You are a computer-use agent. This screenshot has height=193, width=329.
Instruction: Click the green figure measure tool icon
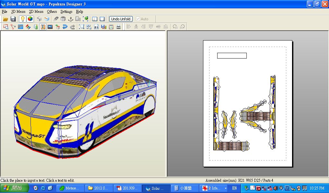[x=35, y=27]
